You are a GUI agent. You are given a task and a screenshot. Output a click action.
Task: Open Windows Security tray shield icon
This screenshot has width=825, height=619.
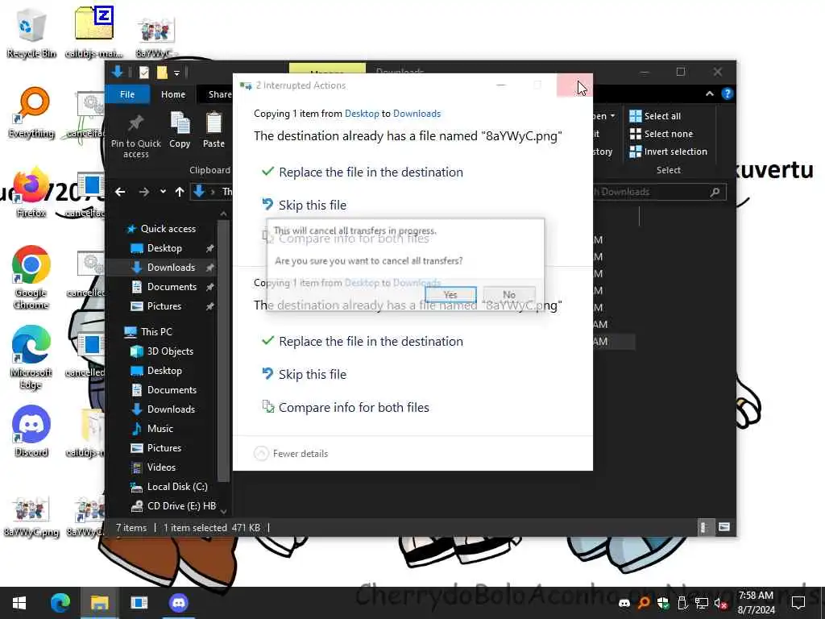[663, 603]
